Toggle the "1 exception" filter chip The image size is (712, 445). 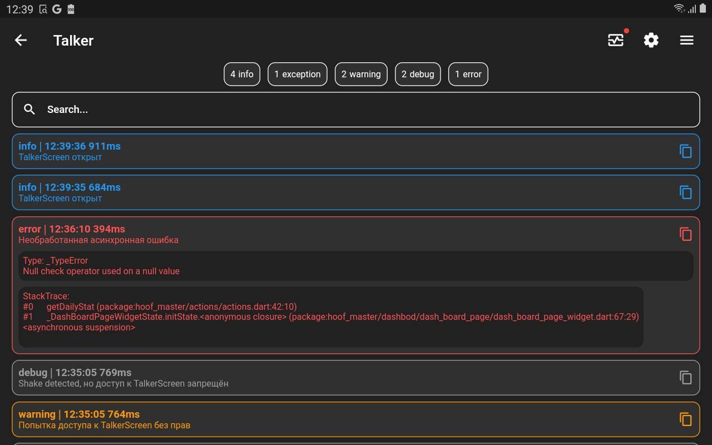pos(297,75)
